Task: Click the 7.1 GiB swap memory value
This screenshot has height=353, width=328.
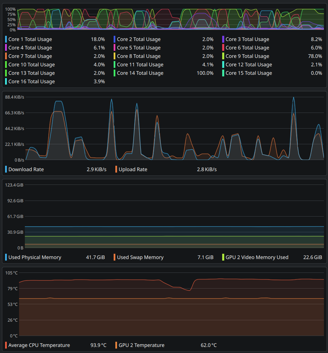Action: (x=206, y=257)
